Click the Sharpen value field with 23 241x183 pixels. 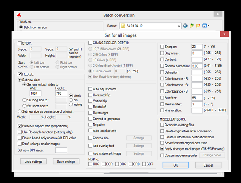197,47
